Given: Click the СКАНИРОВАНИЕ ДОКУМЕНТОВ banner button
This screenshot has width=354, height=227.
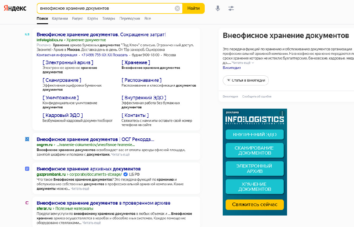Looking at the screenshot, I should [255, 150].
